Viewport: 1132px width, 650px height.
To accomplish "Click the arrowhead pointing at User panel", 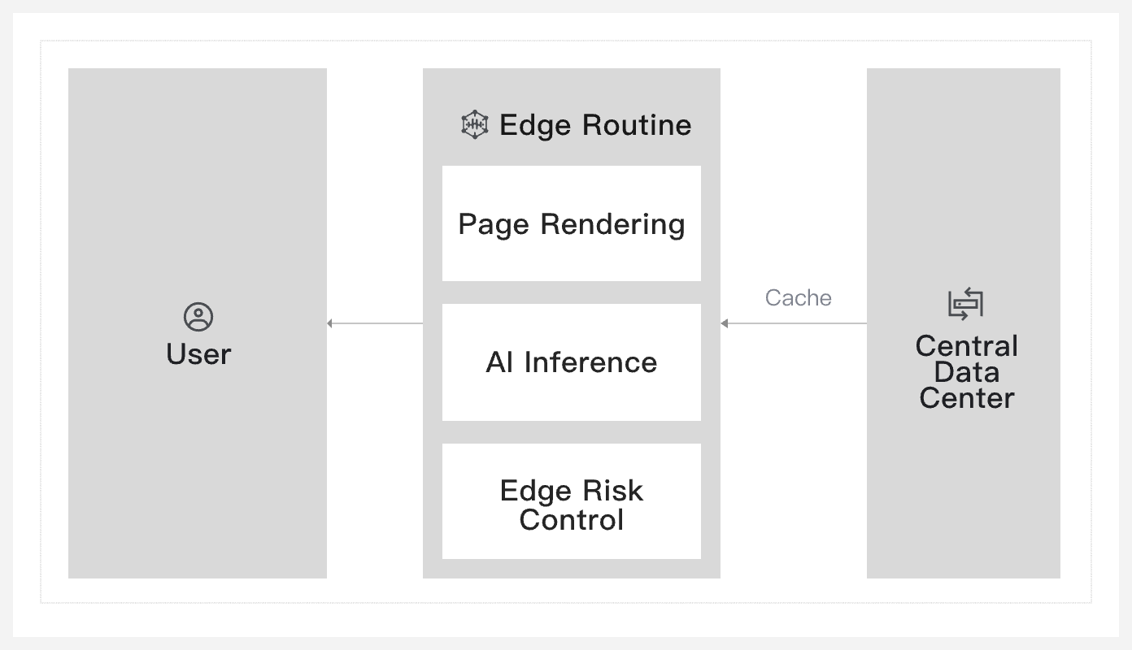I will click(330, 323).
